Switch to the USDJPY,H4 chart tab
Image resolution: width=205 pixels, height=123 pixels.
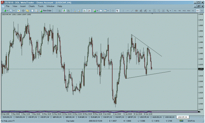coord(45,117)
